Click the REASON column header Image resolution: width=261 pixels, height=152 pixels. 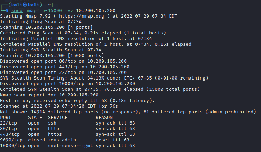[x=104, y=117]
